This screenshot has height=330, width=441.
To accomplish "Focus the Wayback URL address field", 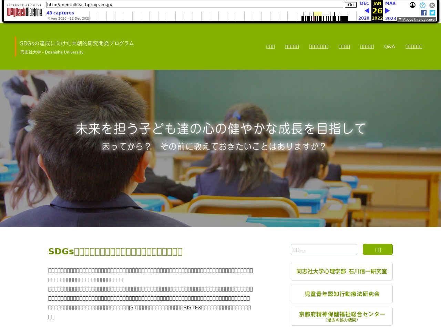I will click(x=195, y=5).
